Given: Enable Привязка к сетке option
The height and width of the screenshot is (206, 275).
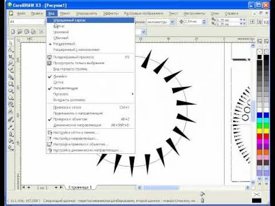Looking at the screenshot, I should 91,108.
